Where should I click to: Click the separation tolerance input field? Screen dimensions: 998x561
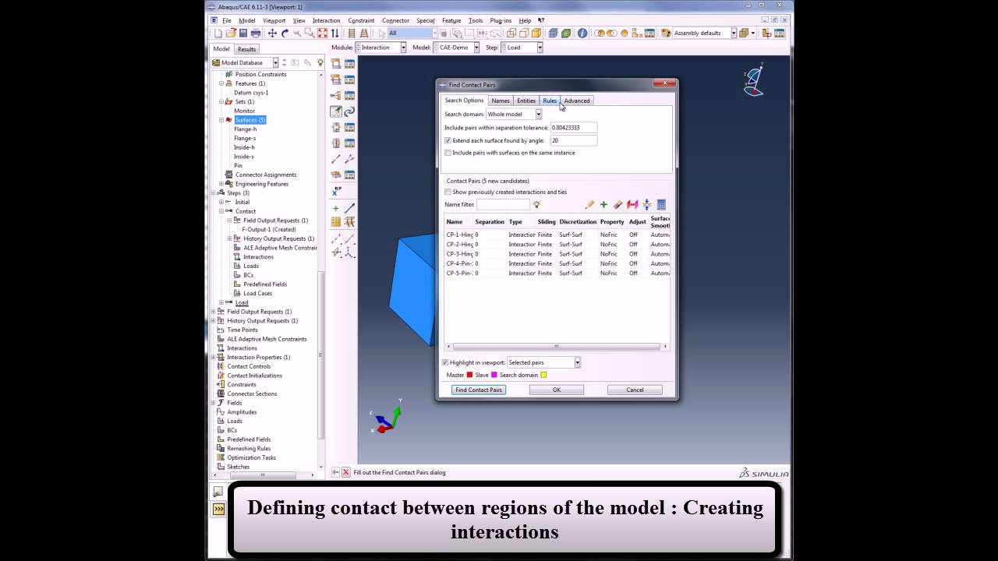[x=574, y=127]
